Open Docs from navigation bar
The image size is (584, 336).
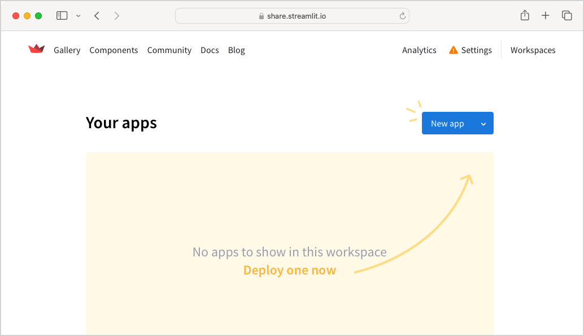pyautogui.click(x=210, y=50)
